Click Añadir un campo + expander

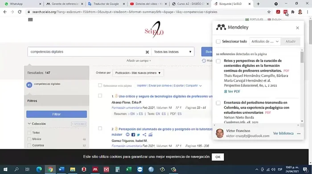139,61
